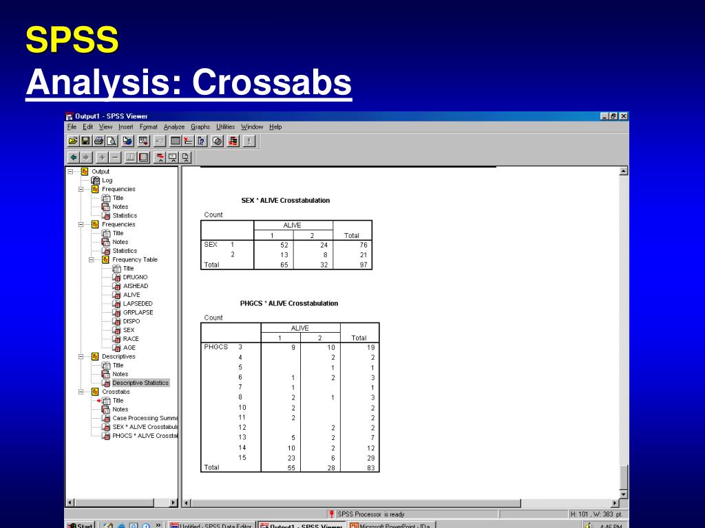Collapse the Frequency Table branch

[x=92, y=259]
